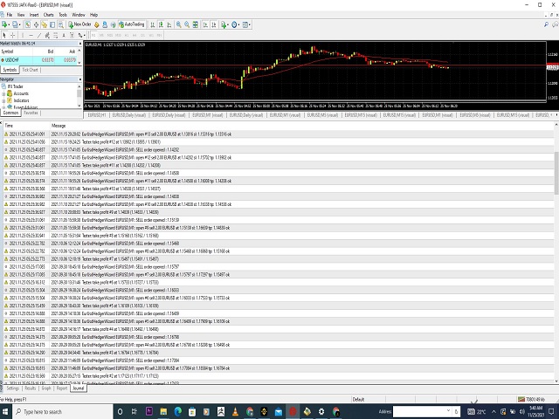Open the Periods clock toolbar dropdown
The image size is (559, 419).
[x=235, y=24]
